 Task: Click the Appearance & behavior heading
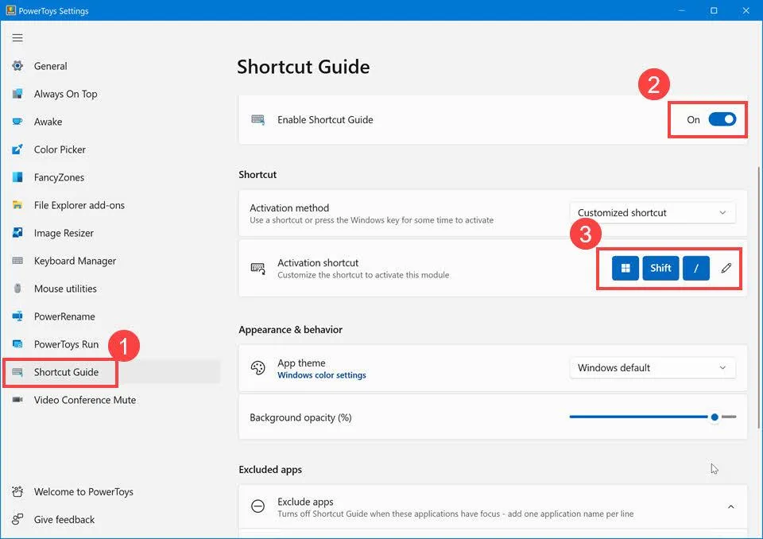[x=291, y=330]
